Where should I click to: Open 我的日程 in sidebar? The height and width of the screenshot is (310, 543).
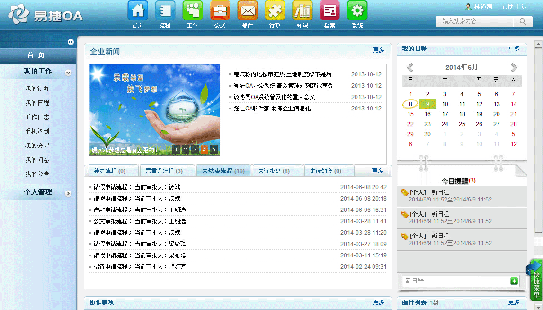pos(37,103)
